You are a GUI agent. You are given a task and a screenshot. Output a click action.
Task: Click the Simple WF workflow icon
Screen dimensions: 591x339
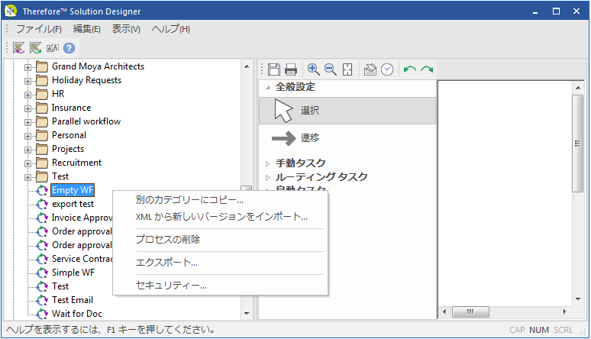[42, 273]
